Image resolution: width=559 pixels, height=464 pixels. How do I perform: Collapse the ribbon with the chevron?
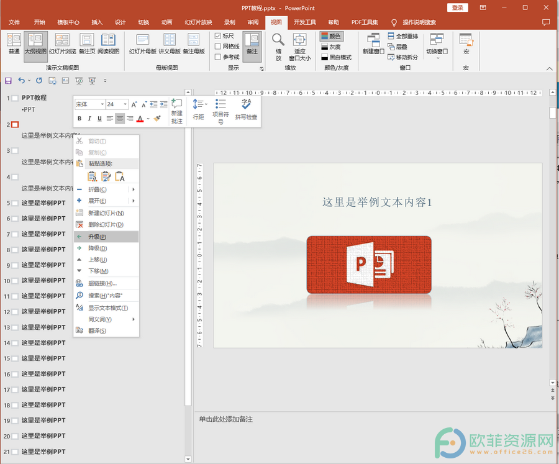point(550,68)
